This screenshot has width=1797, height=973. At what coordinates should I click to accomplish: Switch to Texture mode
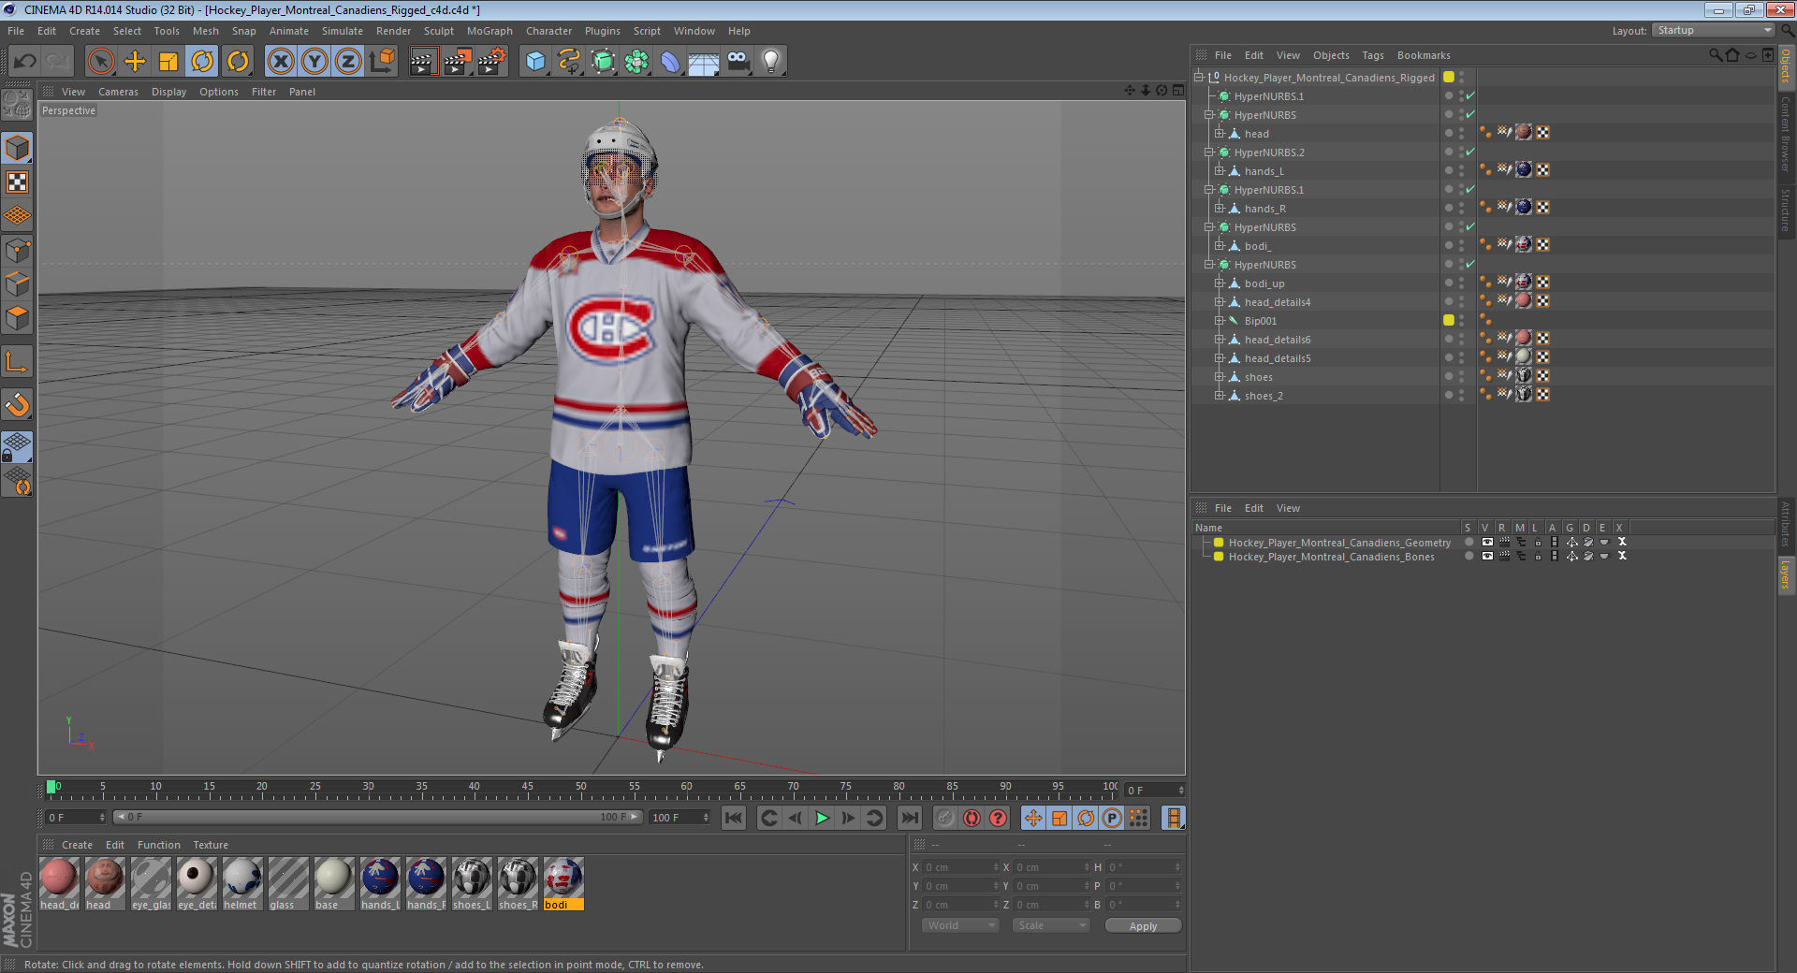pyautogui.click(x=18, y=182)
